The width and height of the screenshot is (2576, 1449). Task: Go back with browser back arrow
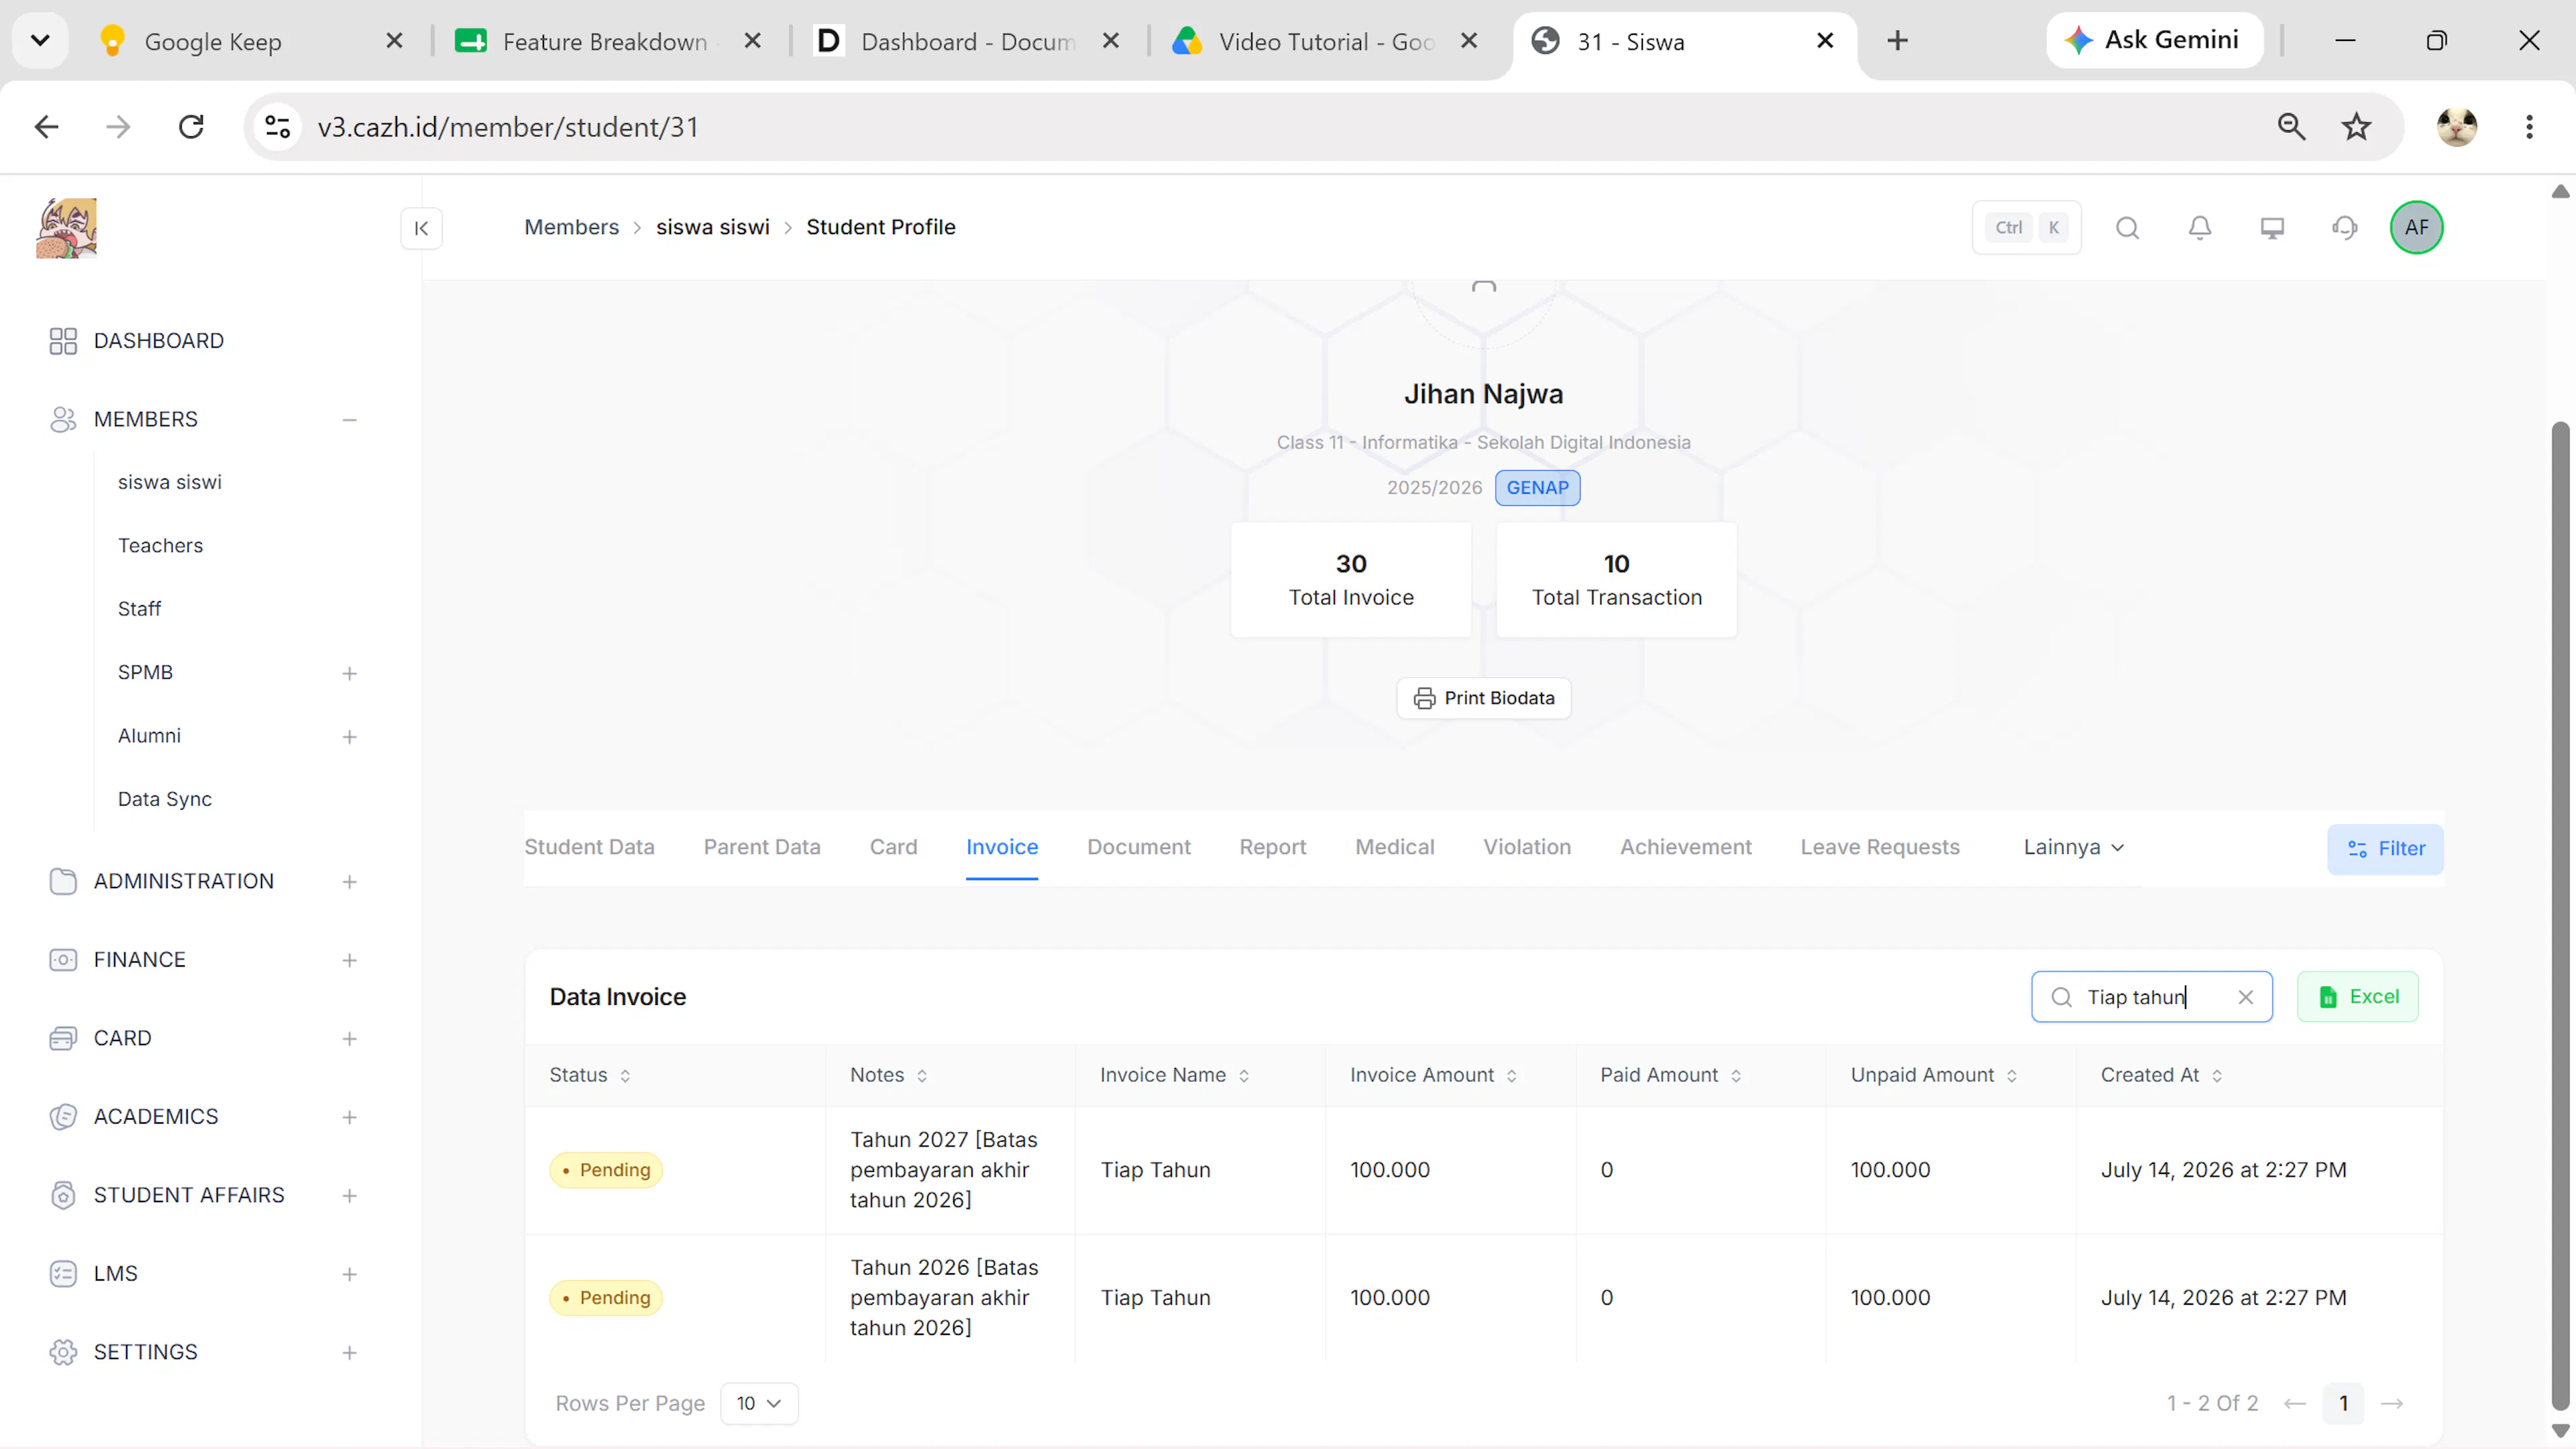(x=47, y=127)
